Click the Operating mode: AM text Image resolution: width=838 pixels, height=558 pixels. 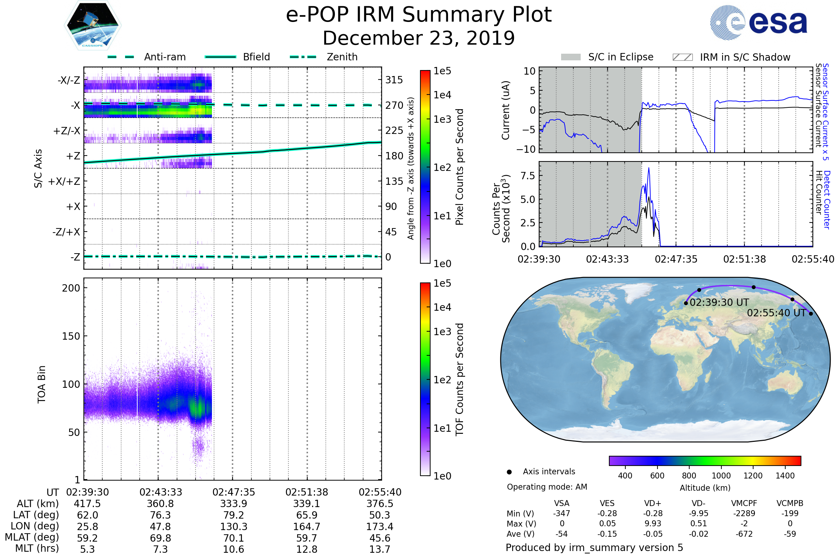click(x=547, y=487)
